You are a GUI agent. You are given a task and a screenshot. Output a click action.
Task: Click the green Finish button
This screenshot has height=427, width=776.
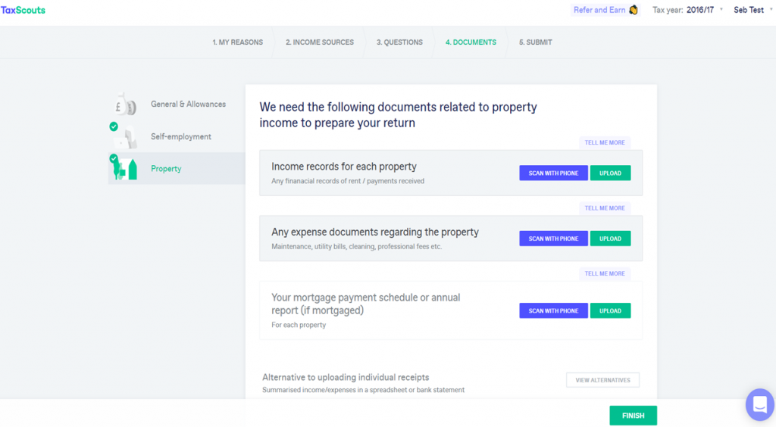[633, 416]
